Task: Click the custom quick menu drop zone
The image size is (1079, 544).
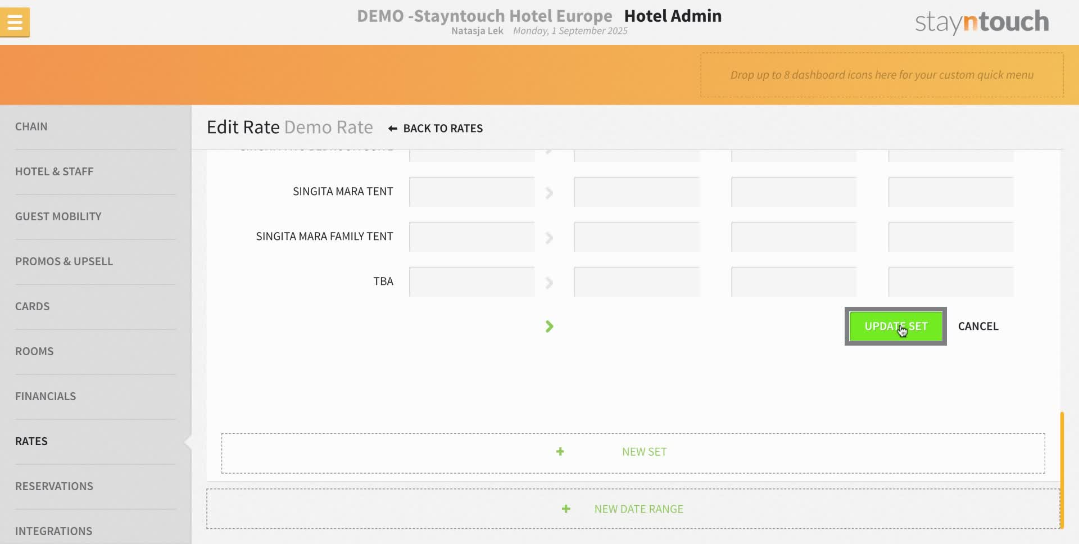Action: [882, 75]
